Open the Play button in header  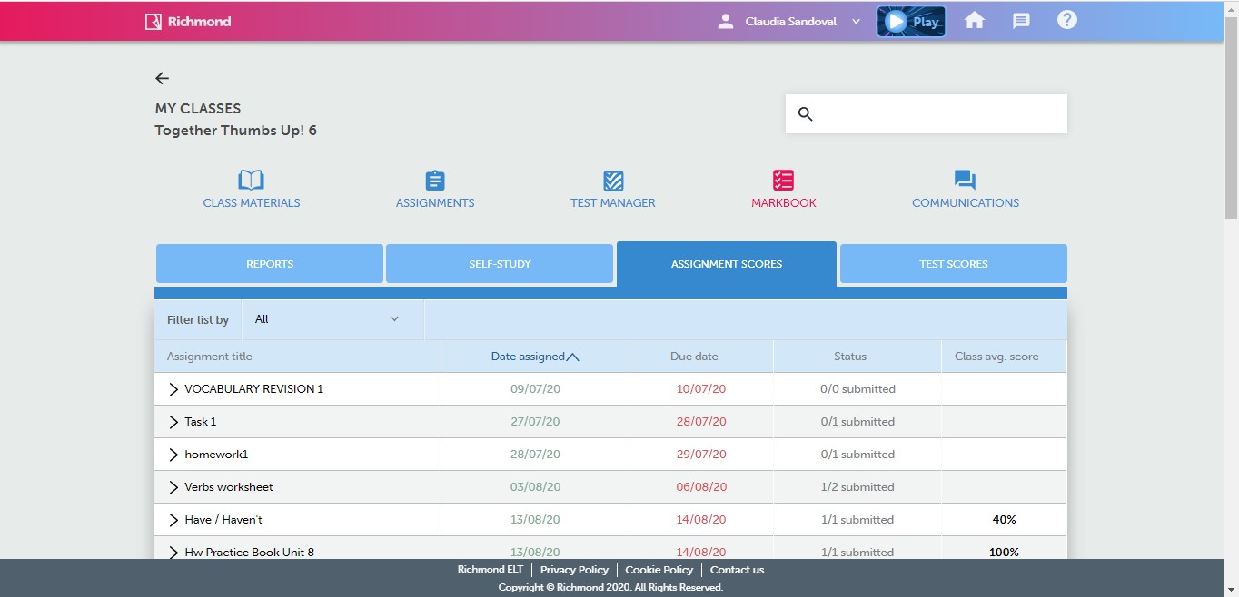pyautogui.click(x=911, y=22)
